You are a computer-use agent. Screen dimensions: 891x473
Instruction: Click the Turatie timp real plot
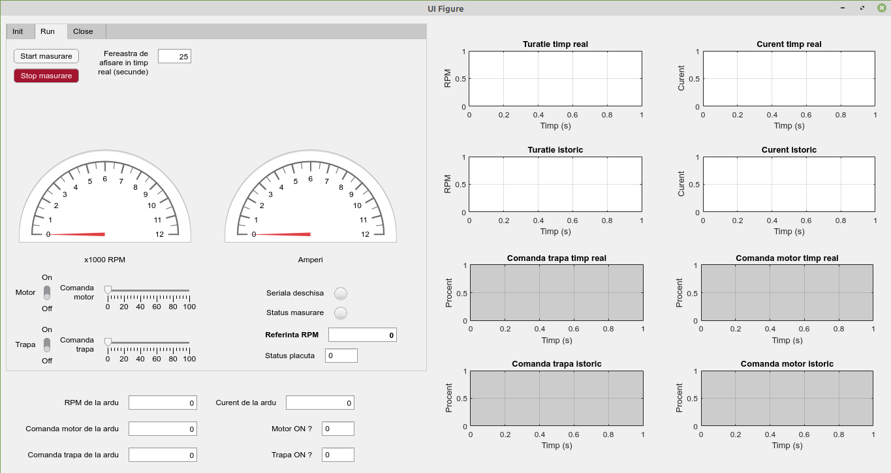[555, 79]
